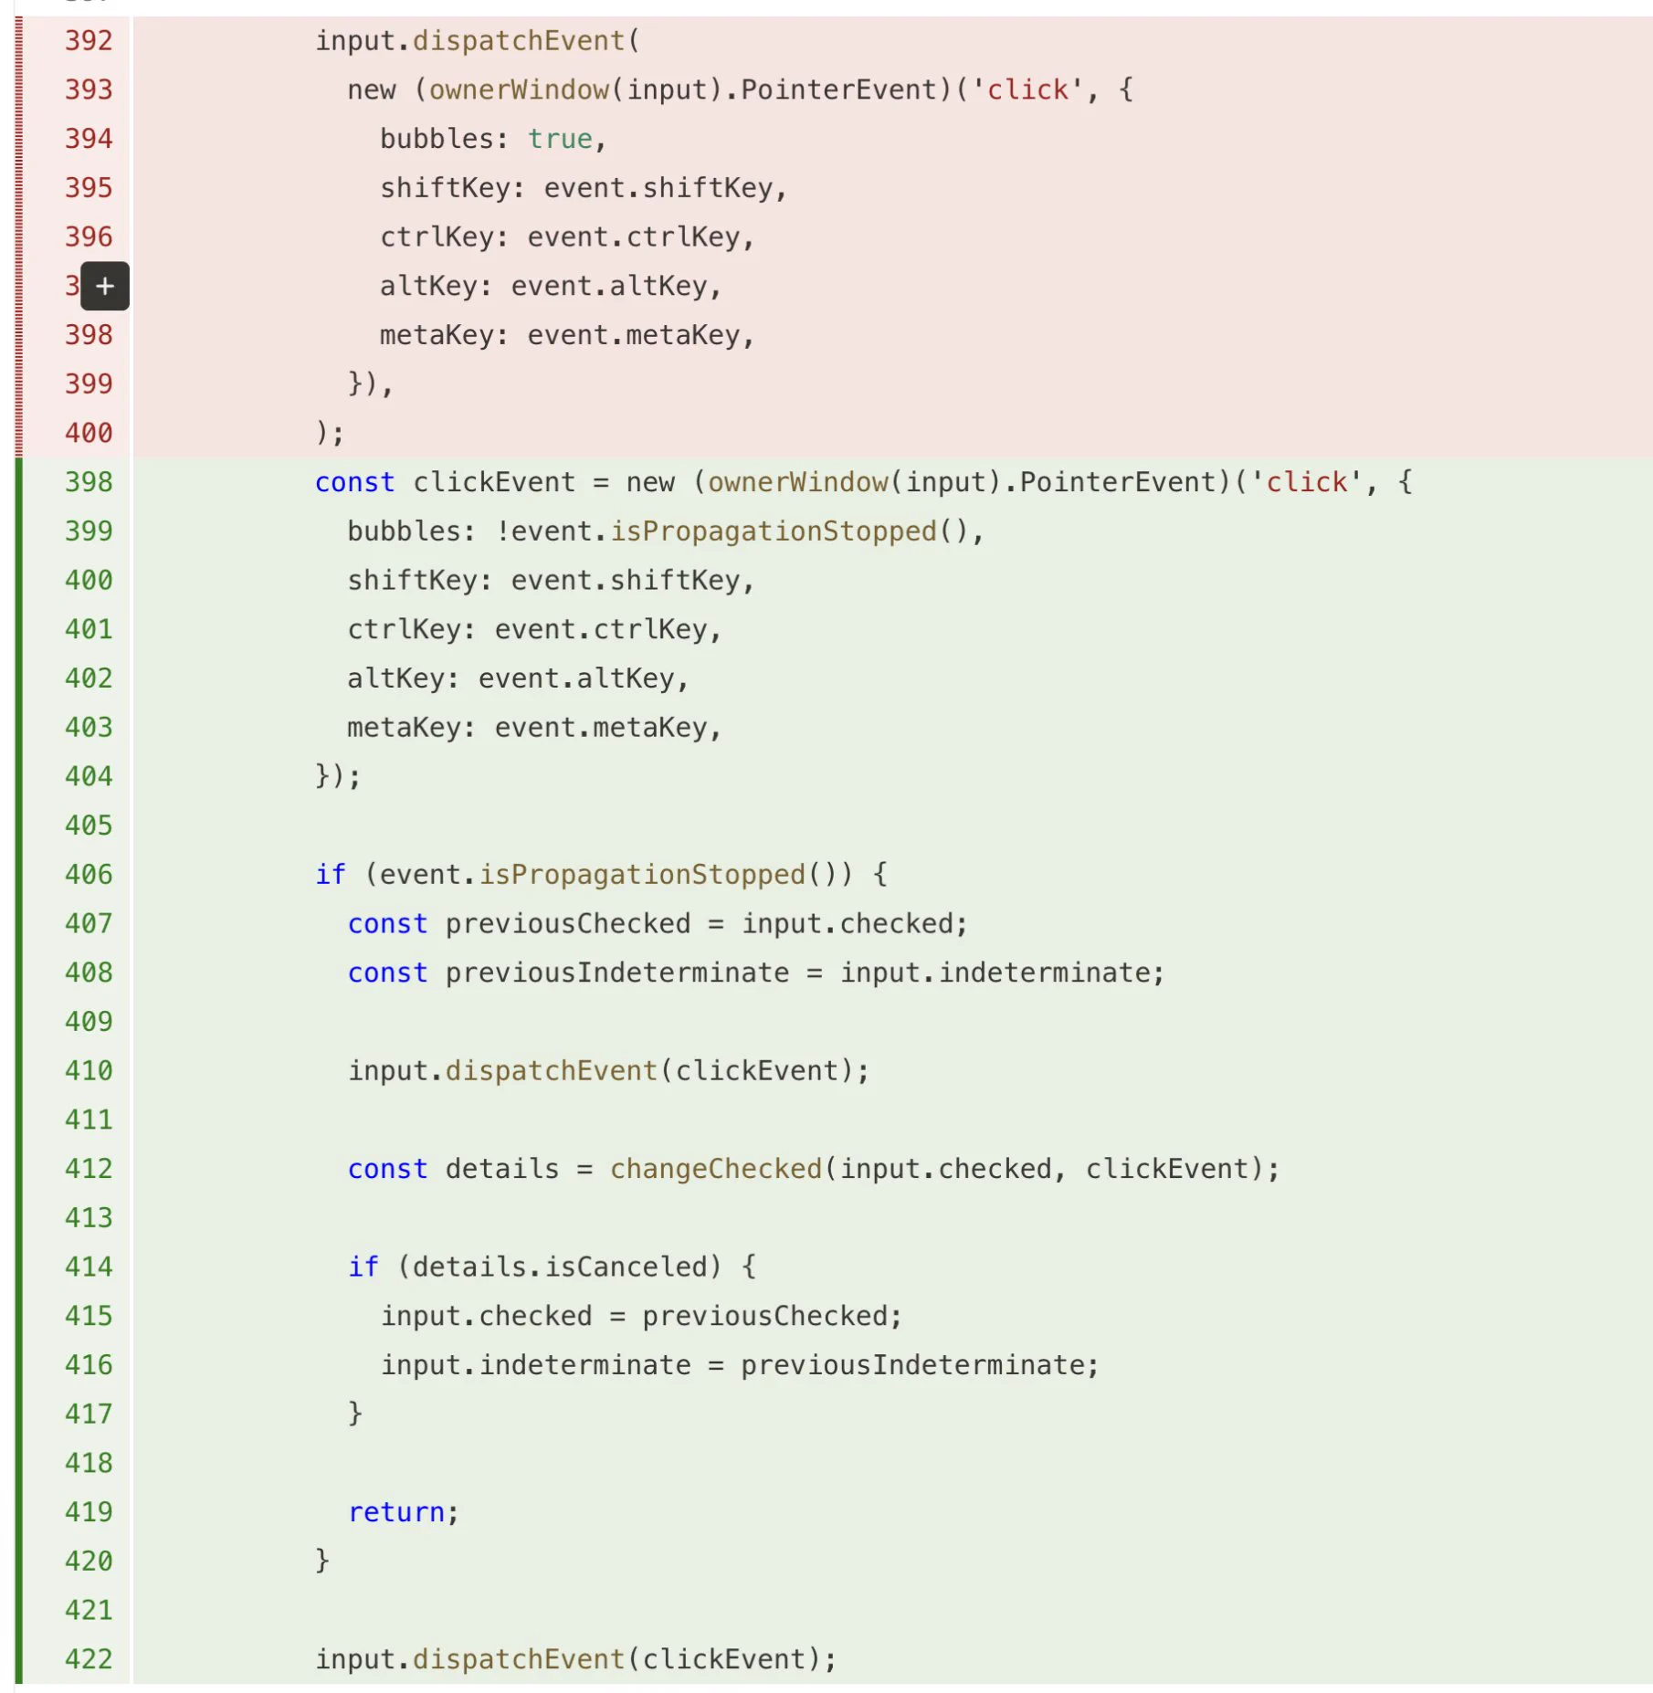1653x1693 pixels.
Task: Click the opening 'input.dispatchEvent(' on line 392
Action: coord(478,41)
